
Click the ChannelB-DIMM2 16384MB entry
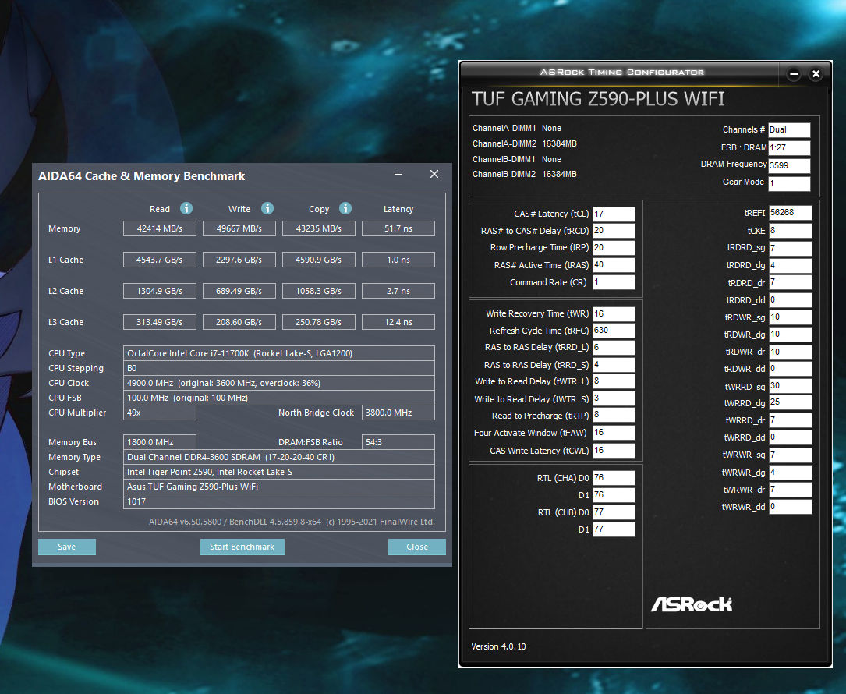(x=525, y=174)
